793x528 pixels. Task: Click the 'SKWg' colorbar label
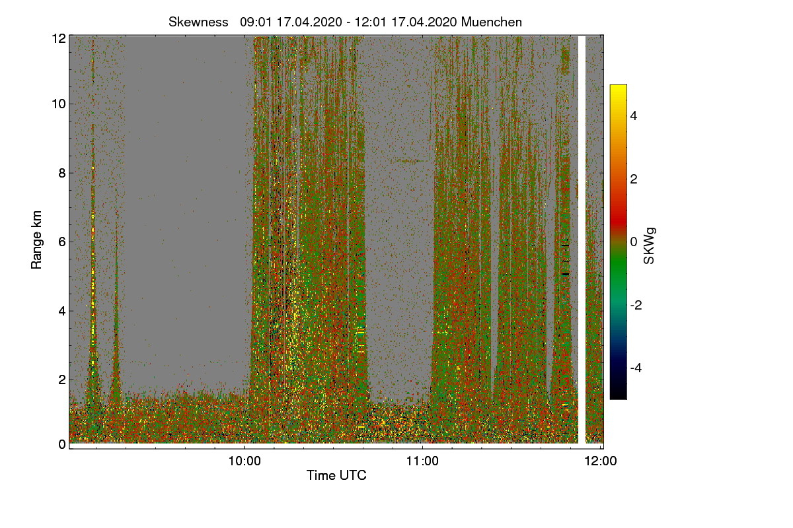(x=650, y=246)
